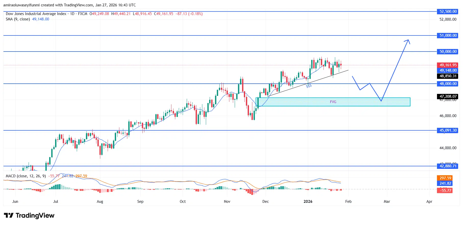Image resolution: width=463 pixels, height=225 pixels.
Task: Click the 2026 label on the time axis
Action: (x=308, y=202)
